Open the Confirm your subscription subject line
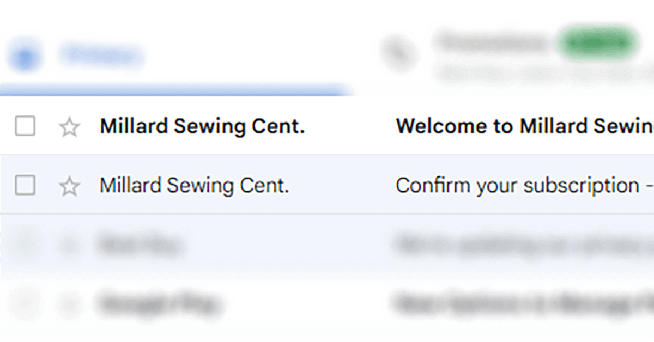The height and width of the screenshot is (342, 654). point(517,186)
